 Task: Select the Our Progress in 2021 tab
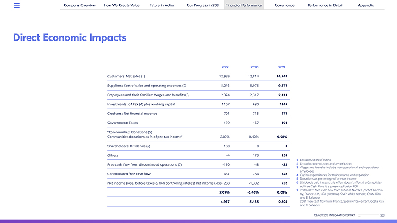point(203,5)
